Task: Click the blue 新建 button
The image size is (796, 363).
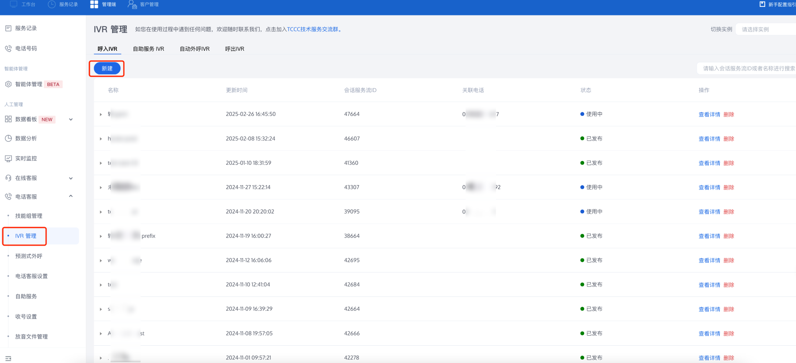Action: pyautogui.click(x=107, y=69)
